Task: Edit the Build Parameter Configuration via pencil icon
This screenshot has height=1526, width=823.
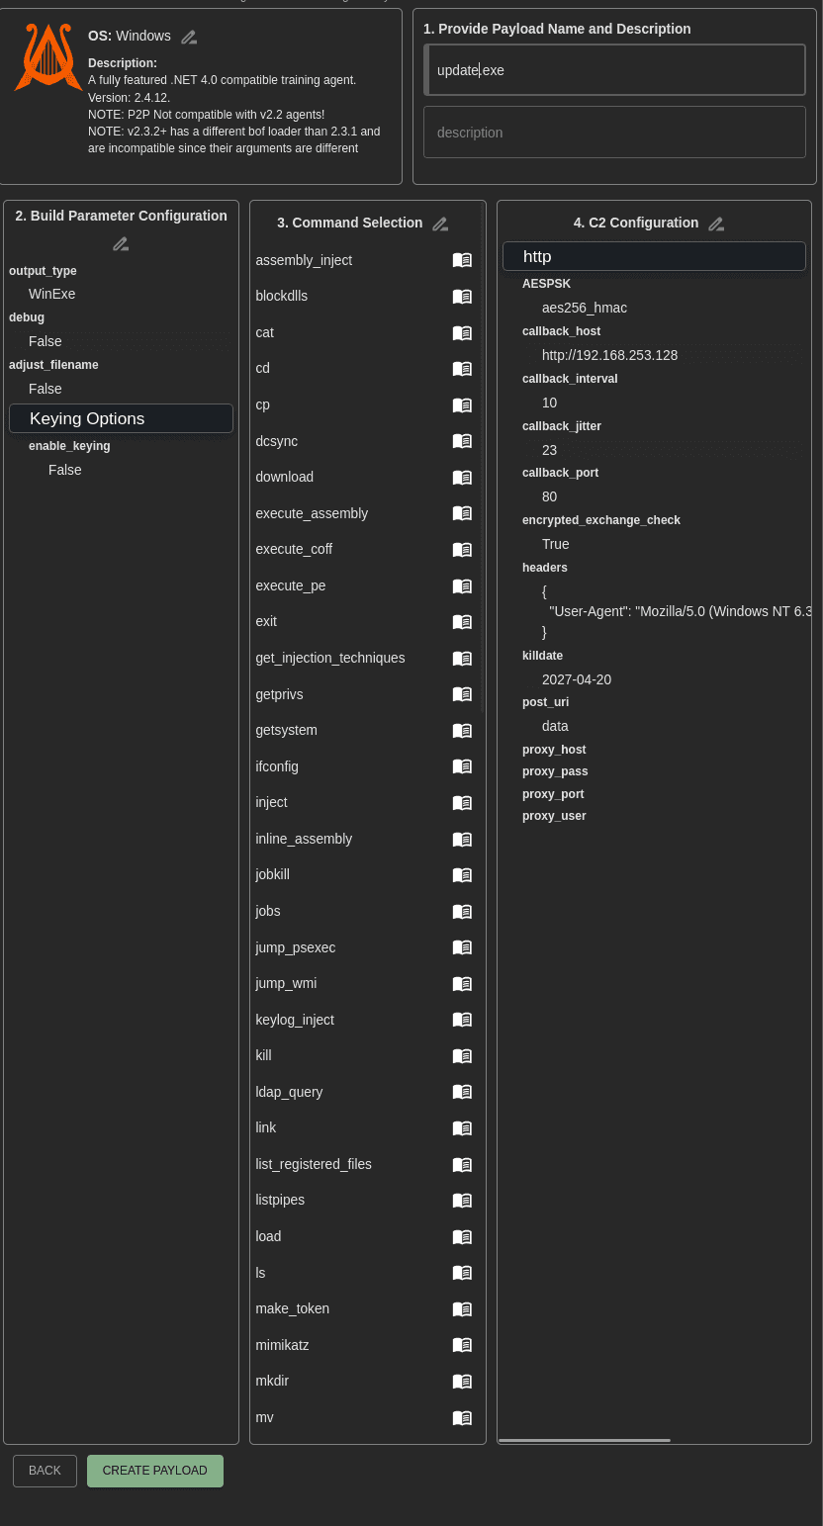Action: (x=121, y=243)
